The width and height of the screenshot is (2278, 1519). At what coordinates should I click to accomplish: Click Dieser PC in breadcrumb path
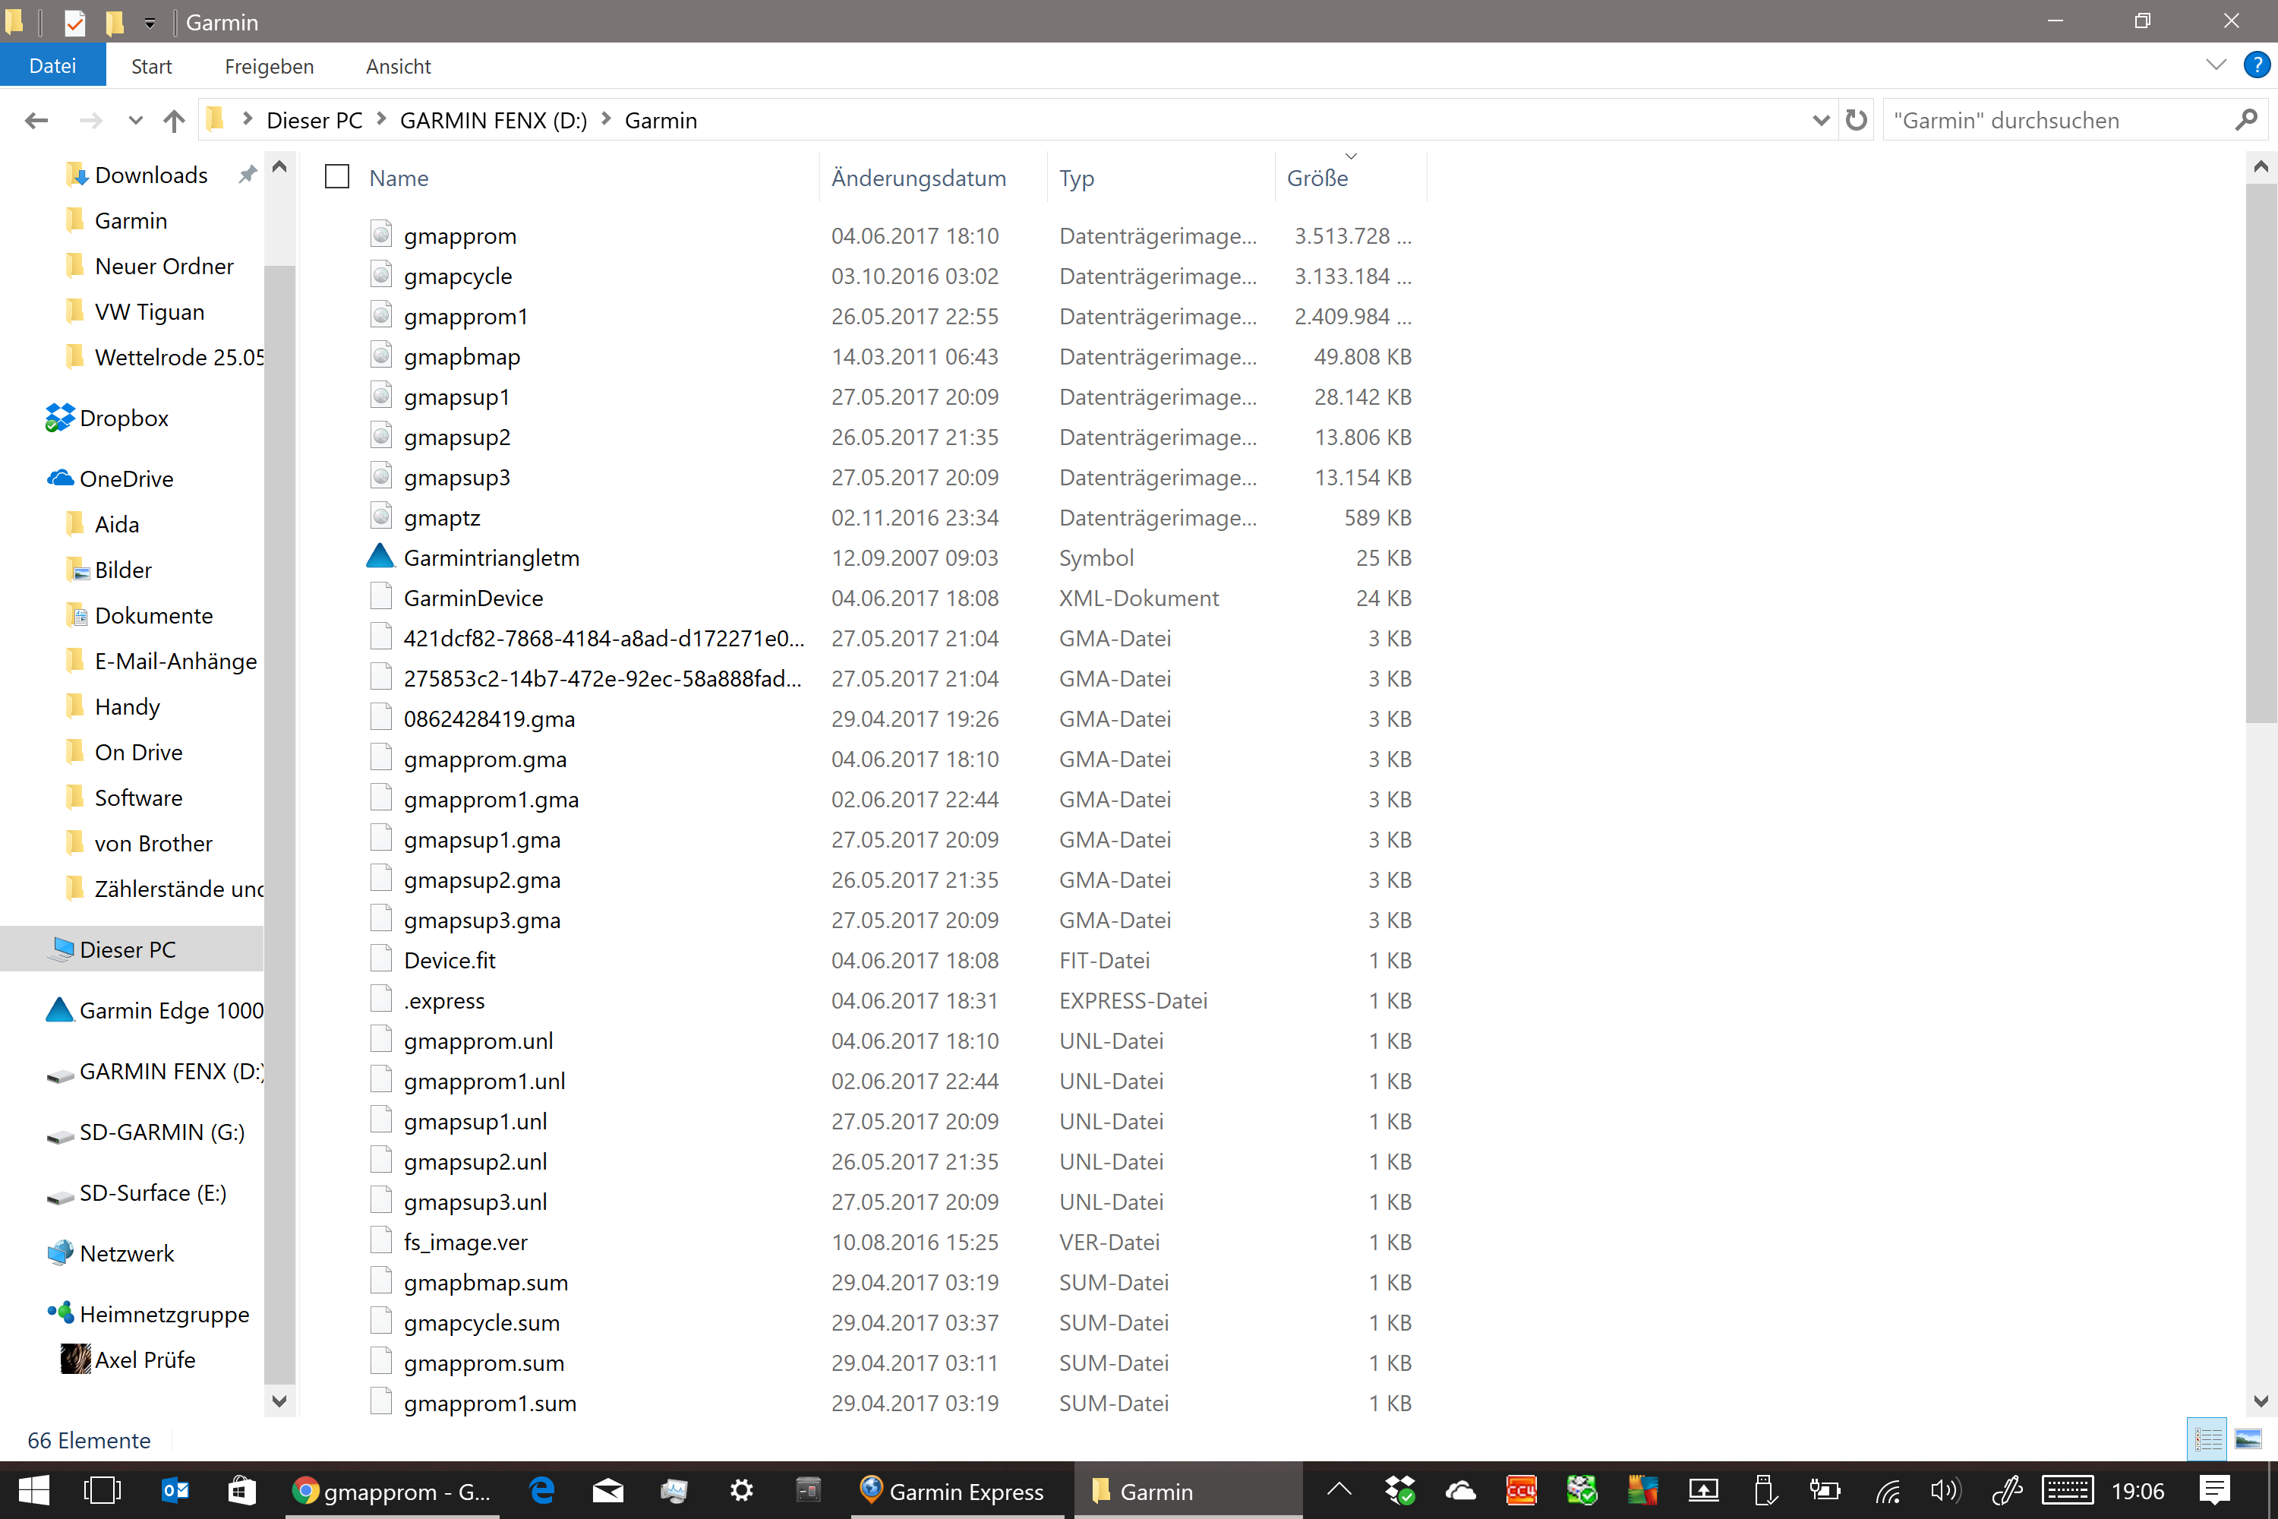[314, 120]
